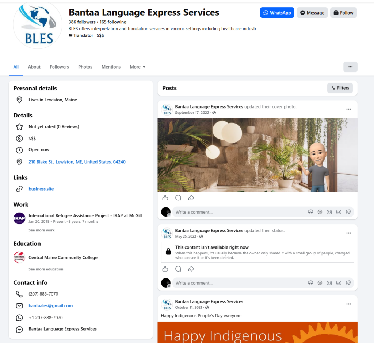Insert emoji in cover photo post comment

coord(320,212)
